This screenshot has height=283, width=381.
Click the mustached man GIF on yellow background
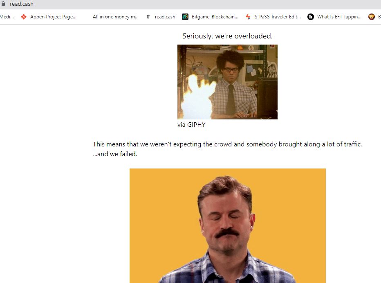227,226
